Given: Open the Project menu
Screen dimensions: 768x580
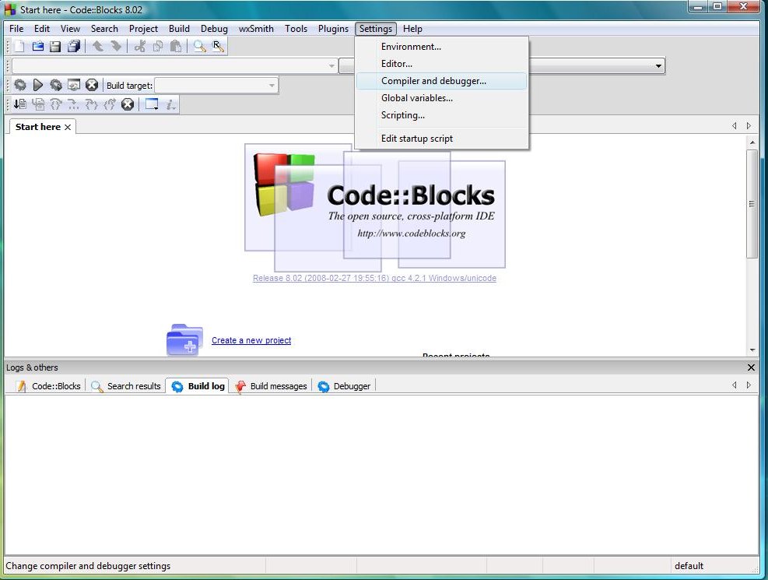Looking at the screenshot, I should (x=143, y=29).
